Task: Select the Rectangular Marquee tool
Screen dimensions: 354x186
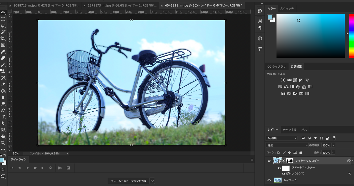Action: [x=3, y=19]
